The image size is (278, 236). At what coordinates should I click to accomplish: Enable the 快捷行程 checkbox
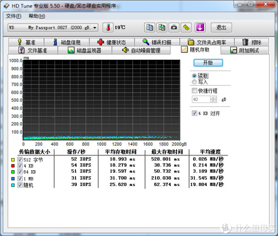(194, 91)
